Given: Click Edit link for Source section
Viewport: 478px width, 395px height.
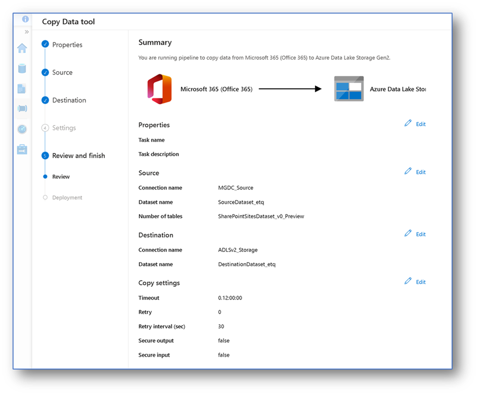Looking at the screenshot, I should tap(421, 172).
